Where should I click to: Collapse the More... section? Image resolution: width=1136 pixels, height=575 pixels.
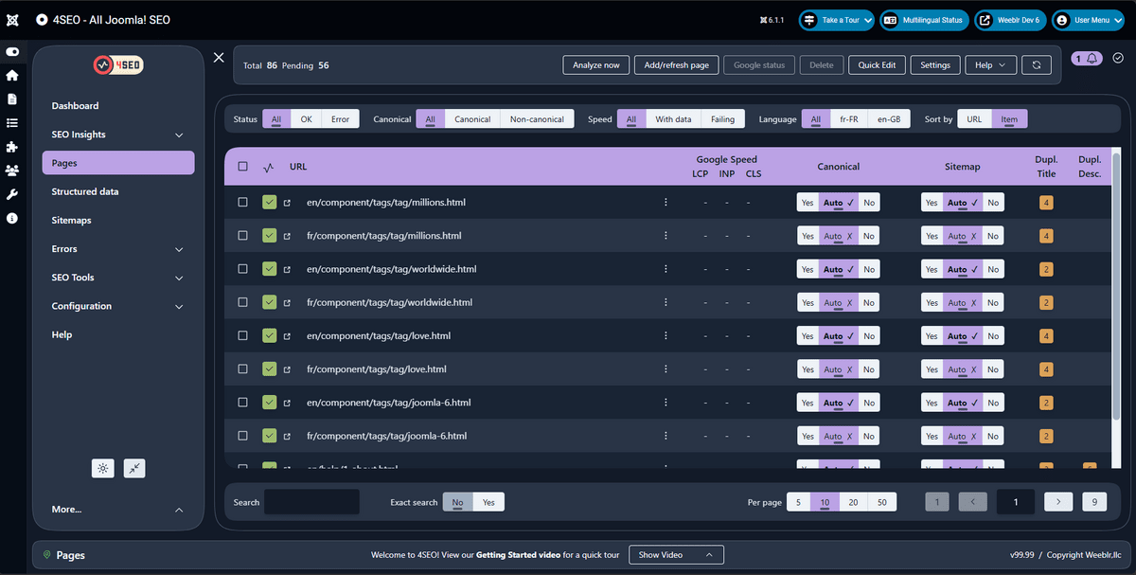click(x=118, y=510)
